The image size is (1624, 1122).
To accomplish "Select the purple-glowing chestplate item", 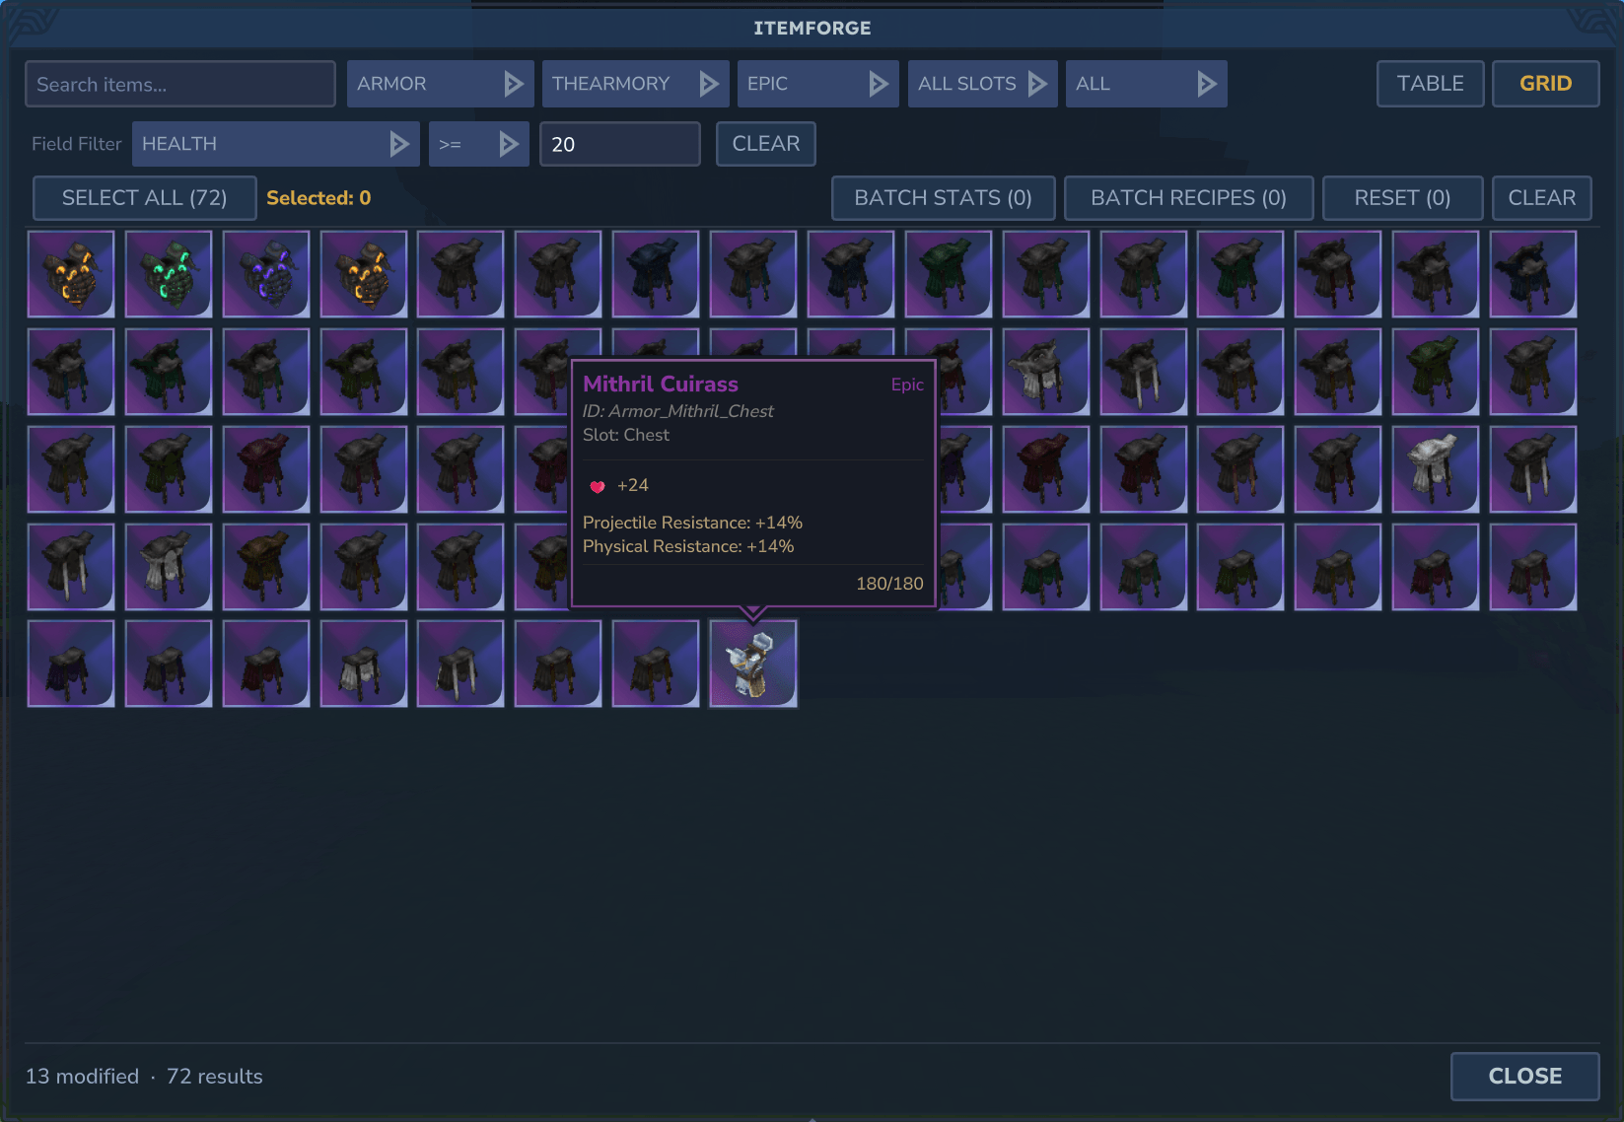I will tap(266, 274).
